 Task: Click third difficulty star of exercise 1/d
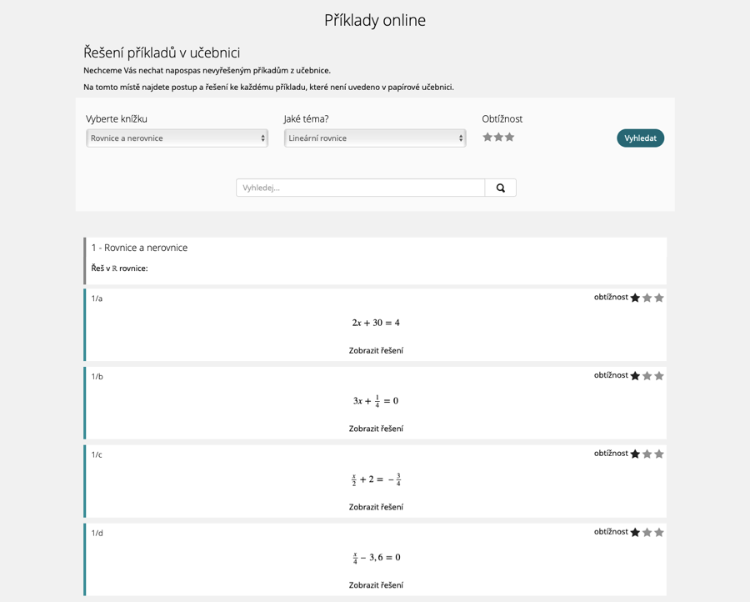(659, 532)
